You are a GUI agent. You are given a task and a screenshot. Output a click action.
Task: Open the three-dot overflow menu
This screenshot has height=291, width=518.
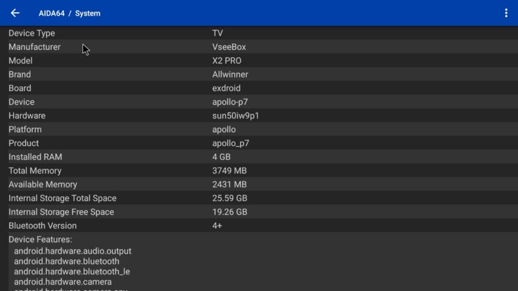(506, 13)
